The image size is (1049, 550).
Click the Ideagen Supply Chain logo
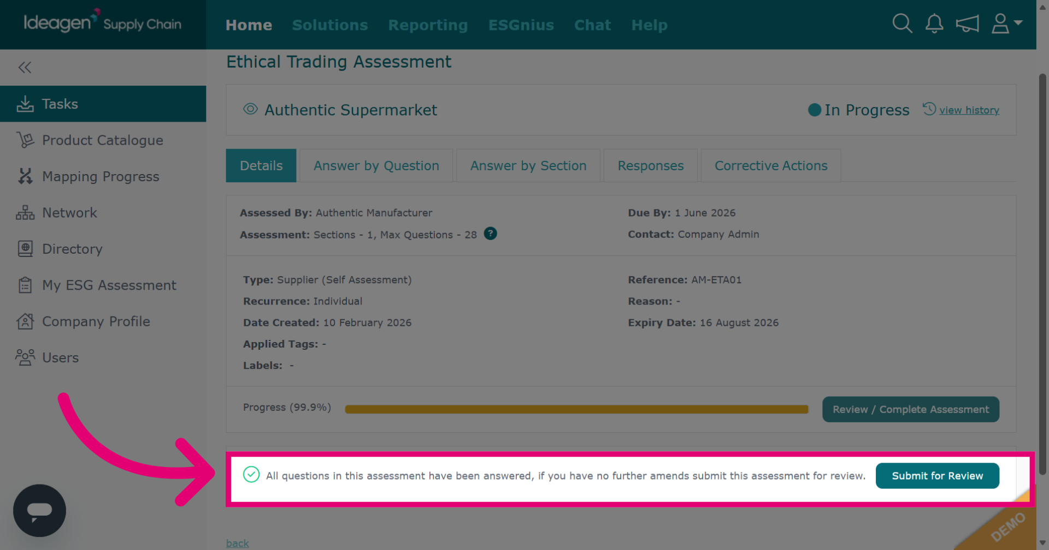coord(102,22)
